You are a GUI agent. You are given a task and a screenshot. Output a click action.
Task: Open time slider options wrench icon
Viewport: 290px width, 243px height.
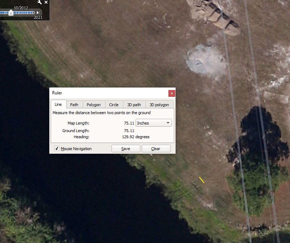pyautogui.click(x=40, y=2)
